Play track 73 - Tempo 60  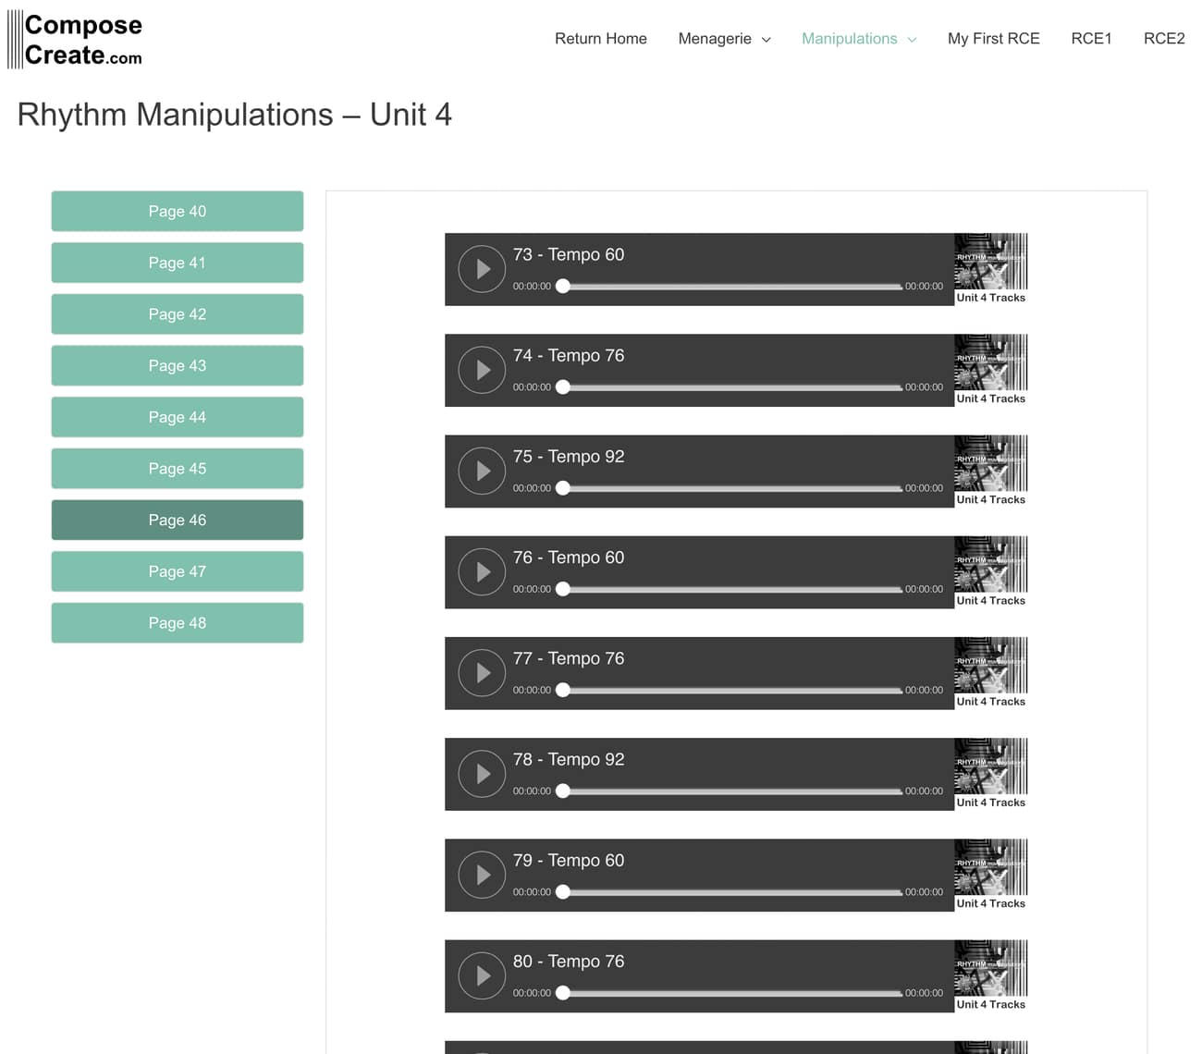(482, 269)
